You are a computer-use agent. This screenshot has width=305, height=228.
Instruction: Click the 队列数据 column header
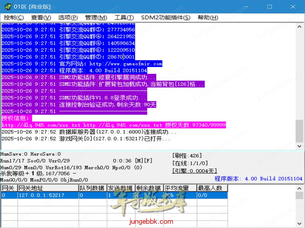coord(92,188)
